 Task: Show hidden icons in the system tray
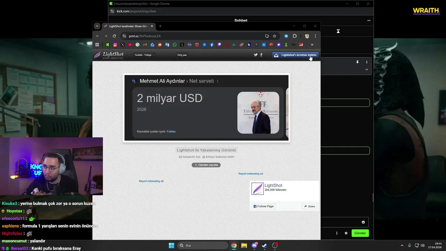pos(402,245)
